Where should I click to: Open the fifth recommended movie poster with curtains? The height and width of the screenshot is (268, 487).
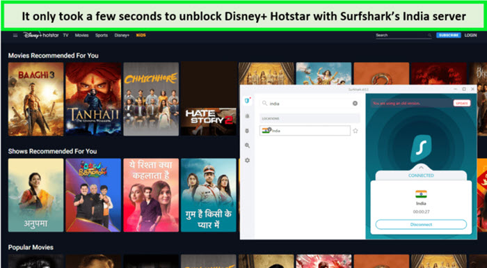point(266,73)
